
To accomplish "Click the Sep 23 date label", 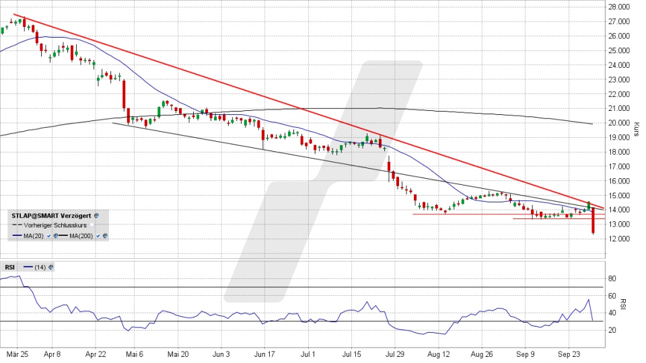I will point(569,355).
